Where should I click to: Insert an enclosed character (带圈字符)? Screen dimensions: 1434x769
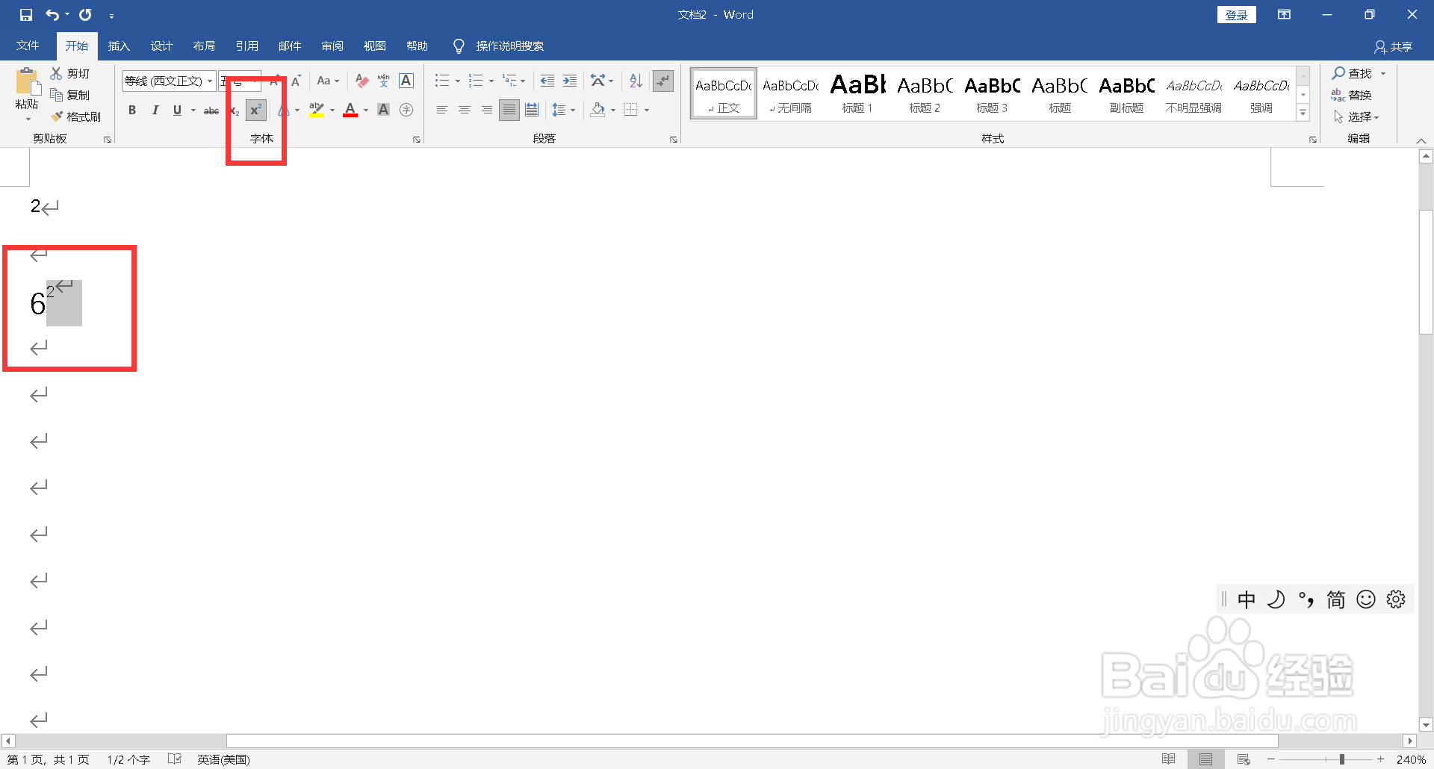406,110
